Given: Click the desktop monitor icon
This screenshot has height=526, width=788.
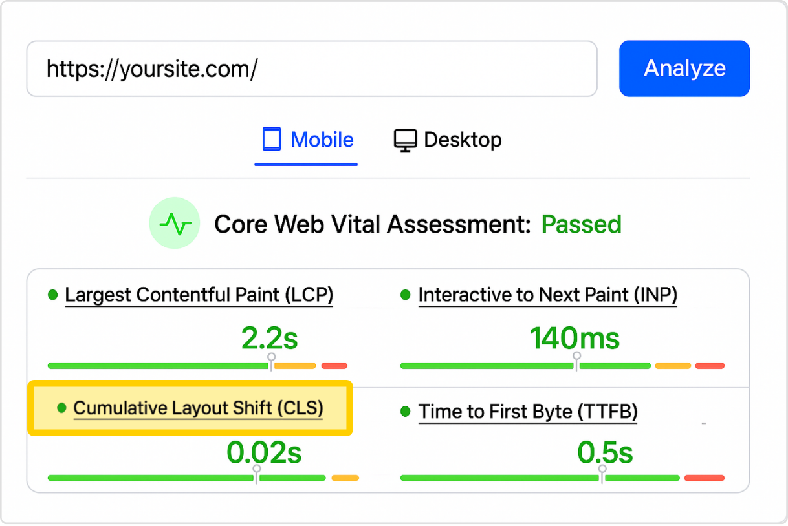Looking at the screenshot, I should pos(405,140).
